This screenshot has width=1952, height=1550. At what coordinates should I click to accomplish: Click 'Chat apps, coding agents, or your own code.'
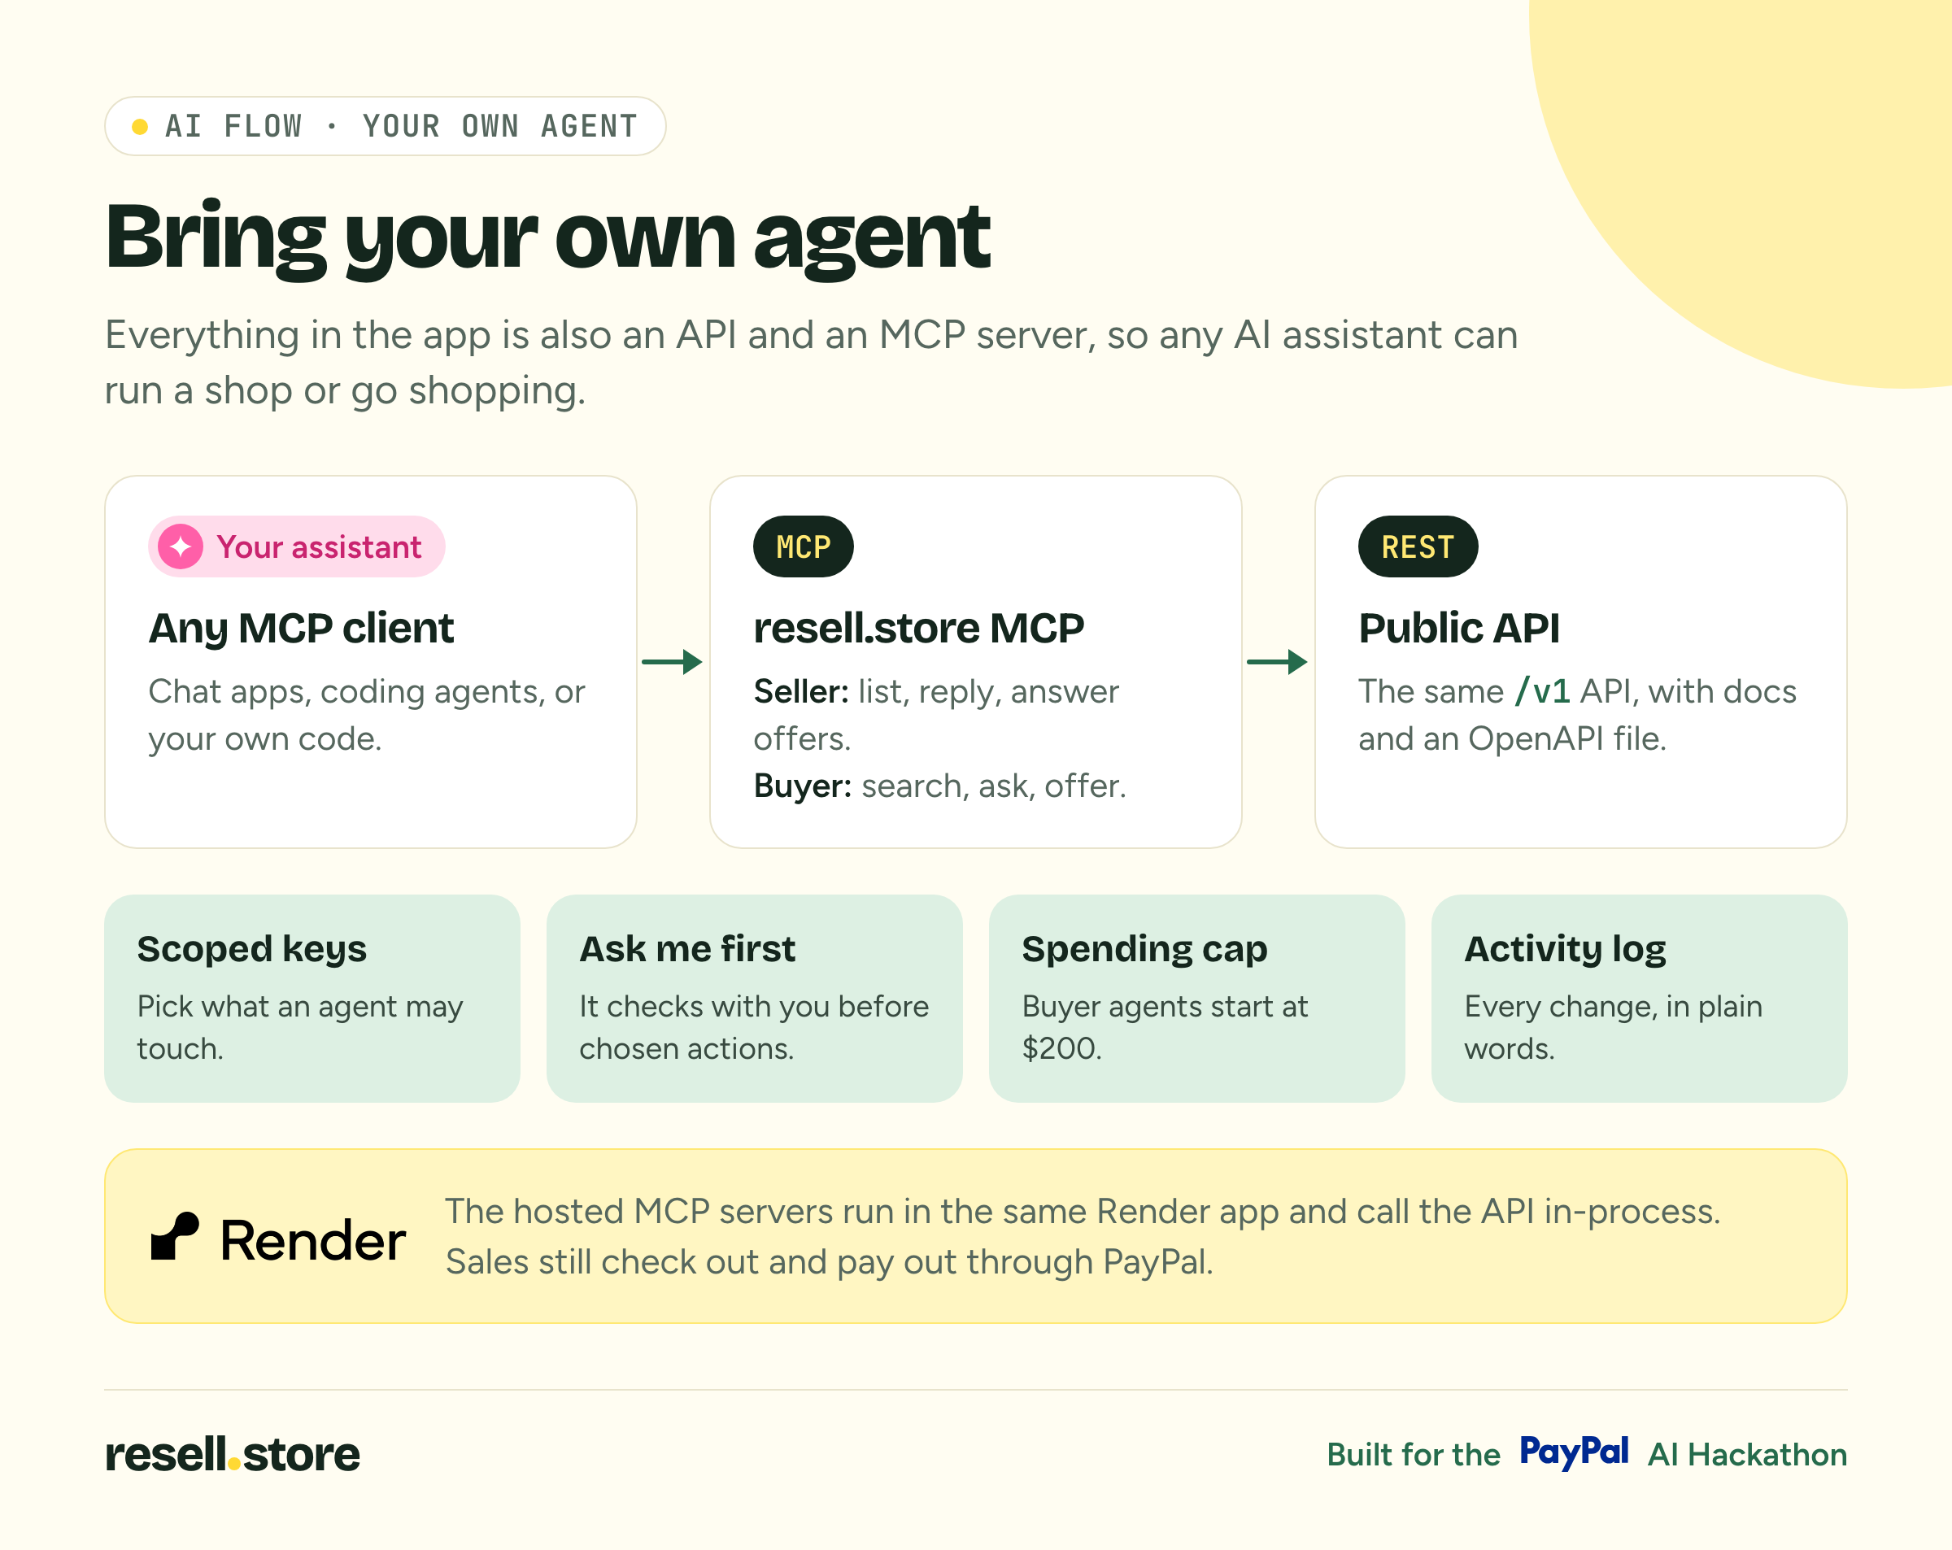367,716
